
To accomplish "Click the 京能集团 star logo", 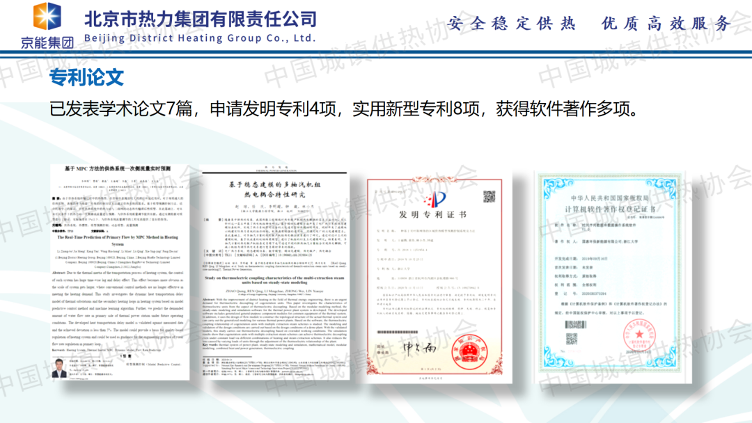I will [x=47, y=17].
